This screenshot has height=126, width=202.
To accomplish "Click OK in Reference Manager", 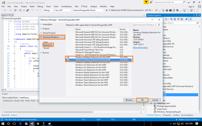I will point(142,100).
